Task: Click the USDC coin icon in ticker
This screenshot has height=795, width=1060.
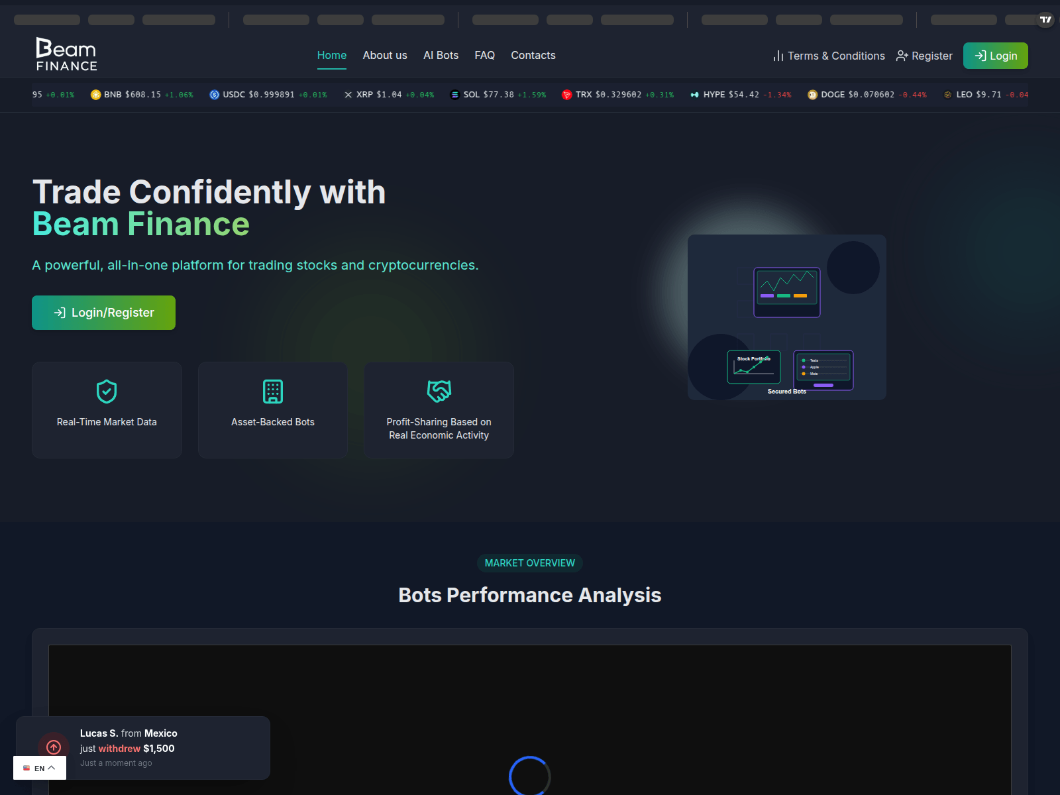Action: pos(214,95)
